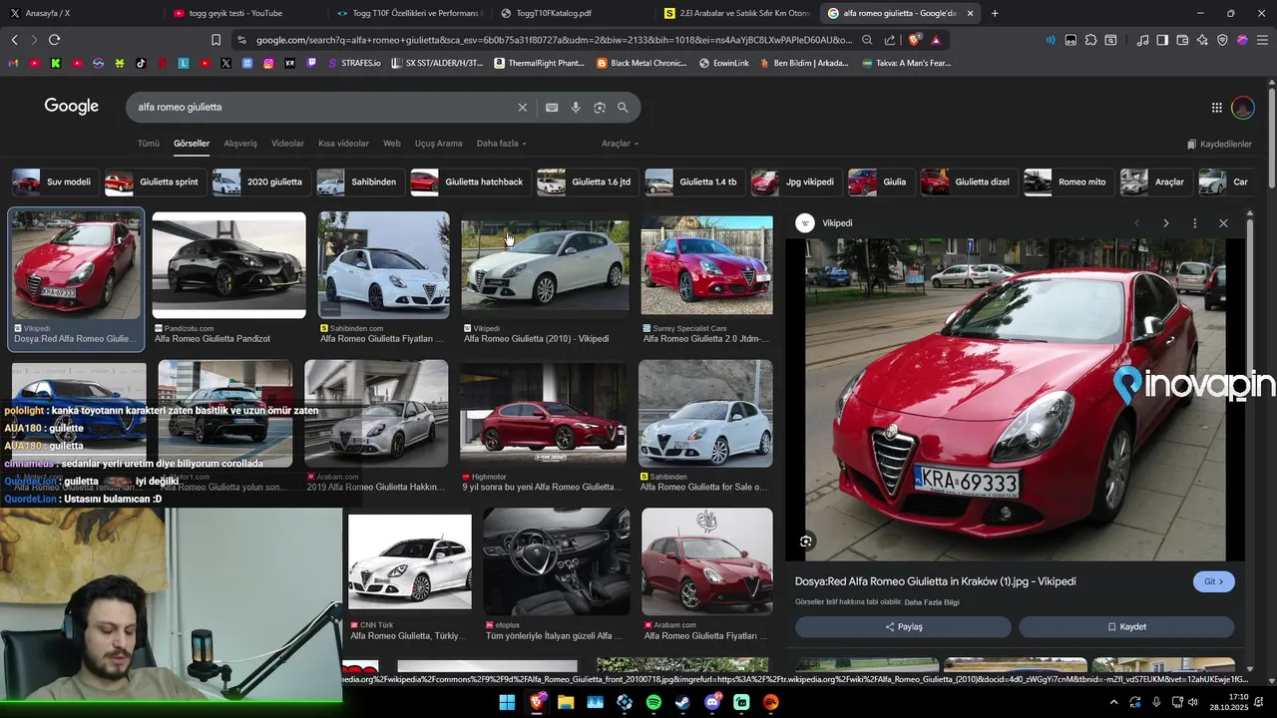Switch to the Kısa videolar tab
Image resolution: width=1277 pixels, height=718 pixels.
tap(343, 144)
